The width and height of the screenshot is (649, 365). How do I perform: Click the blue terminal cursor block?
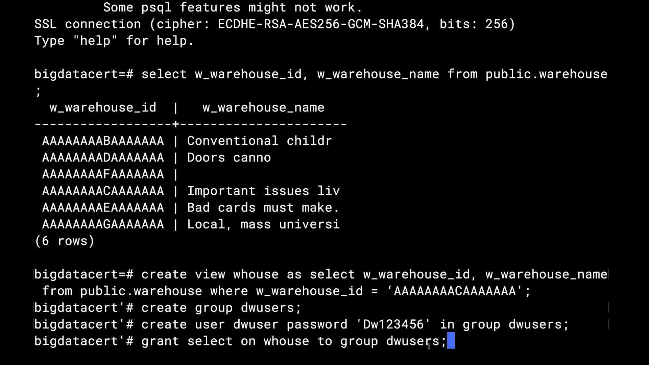[x=451, y=341]
